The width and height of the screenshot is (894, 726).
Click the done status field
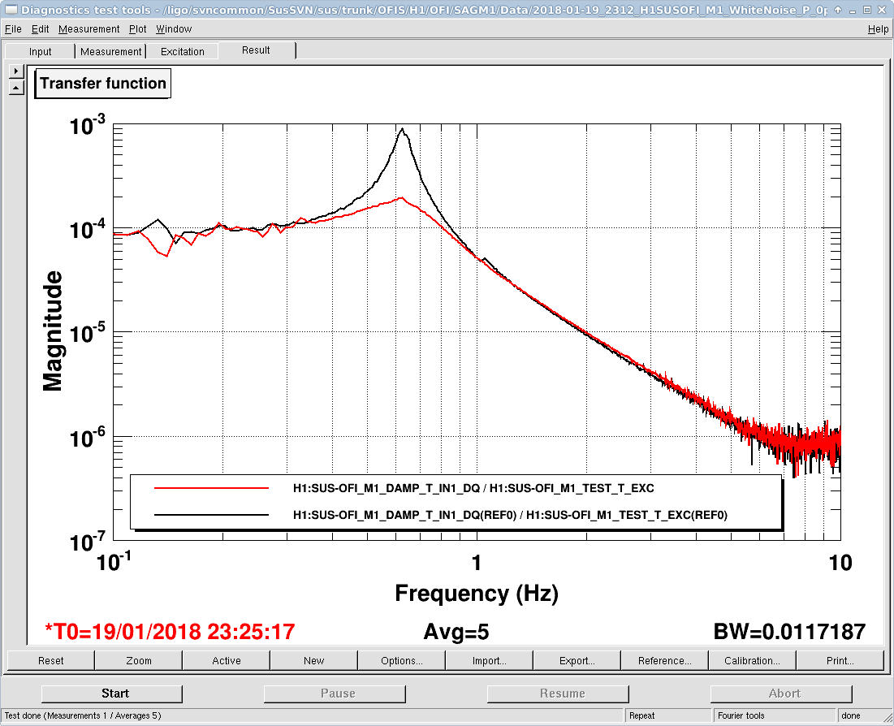point(860,715)
